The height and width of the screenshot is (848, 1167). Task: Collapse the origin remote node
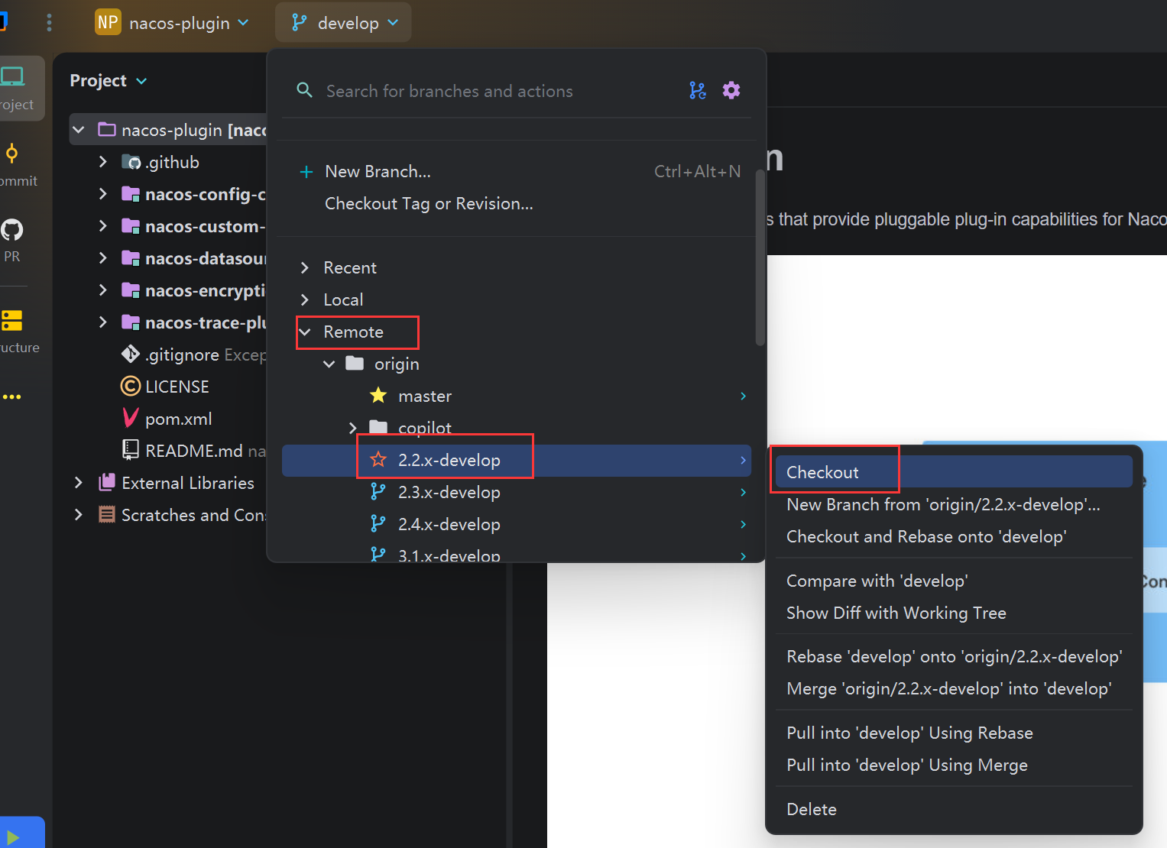(x=329, y=364)
